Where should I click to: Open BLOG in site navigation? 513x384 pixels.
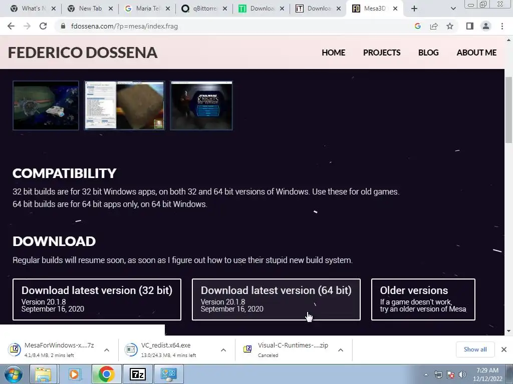(428, 52)
